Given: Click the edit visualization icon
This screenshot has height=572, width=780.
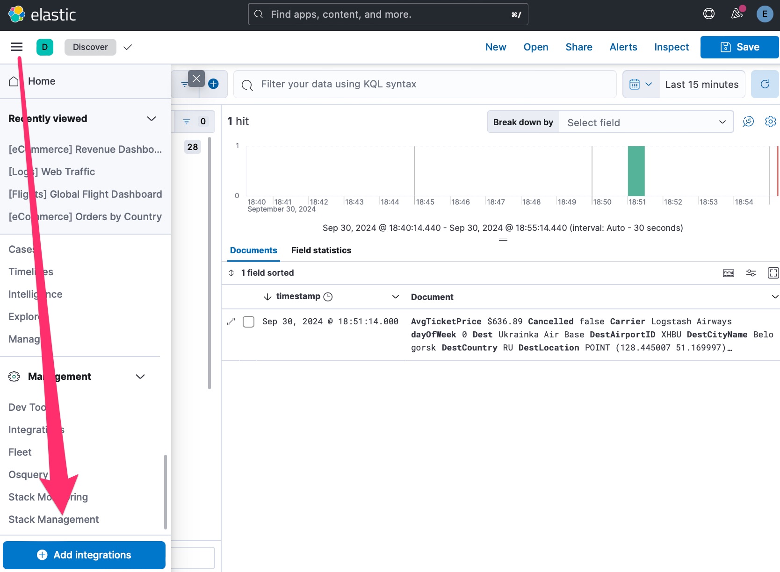Looking at the screenshot, I should [x=748, y=122].
